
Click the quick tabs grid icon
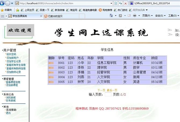(x=2, y=16)
